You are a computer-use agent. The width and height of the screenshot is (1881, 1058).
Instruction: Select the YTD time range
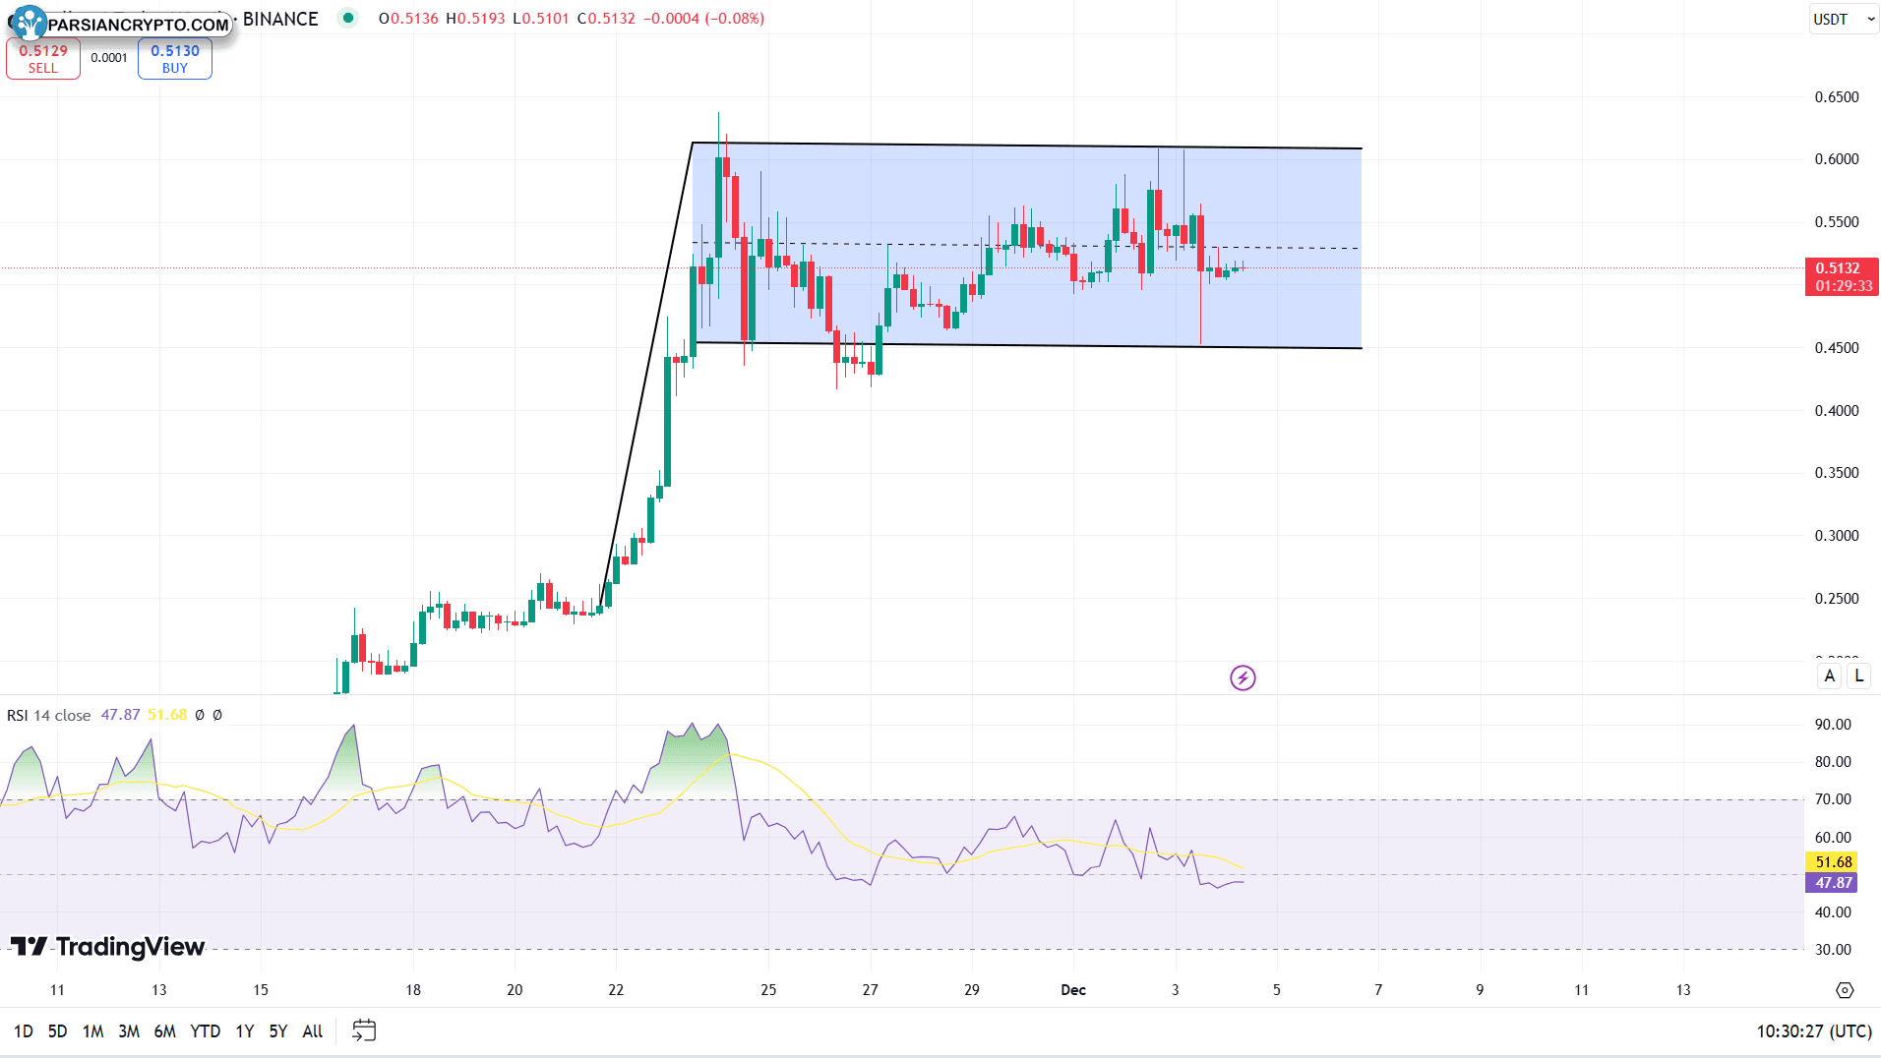point(206,1030)
